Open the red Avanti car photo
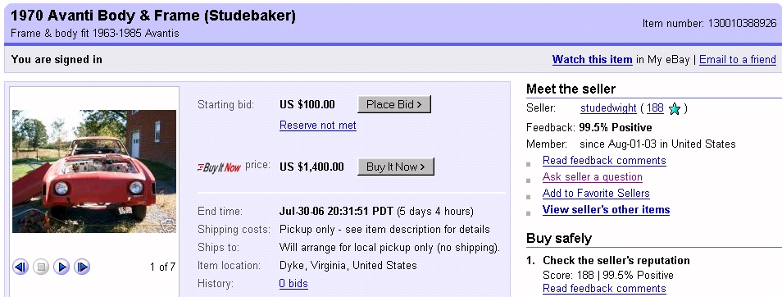The height and width of the screenshot is (297, 782). 94,171
